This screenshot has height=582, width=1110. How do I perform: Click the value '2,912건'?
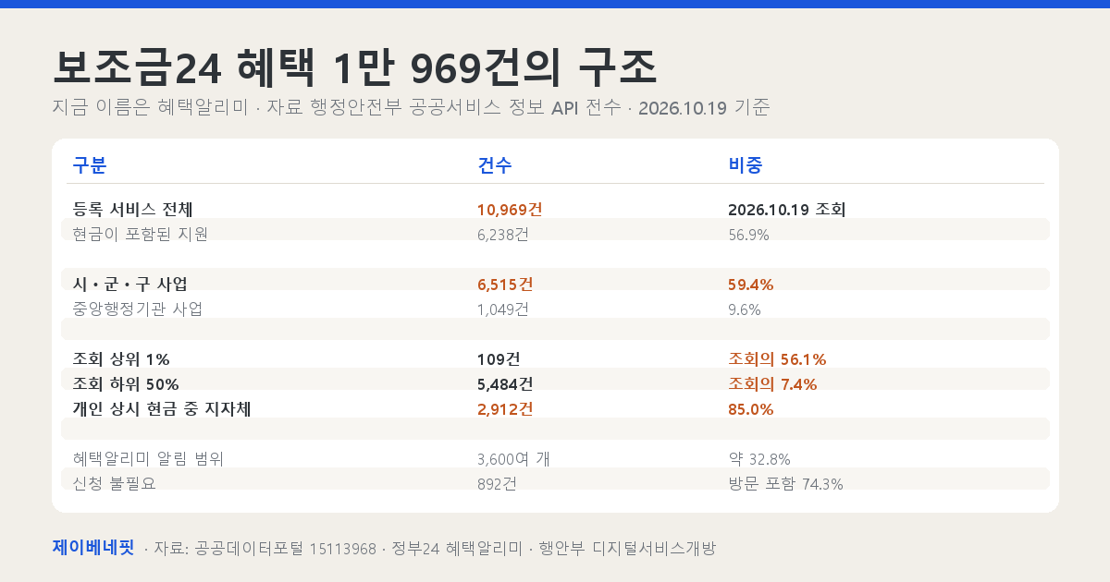[505, 409]
